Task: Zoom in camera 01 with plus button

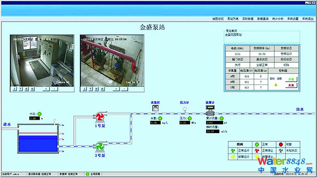Action: 46,89
